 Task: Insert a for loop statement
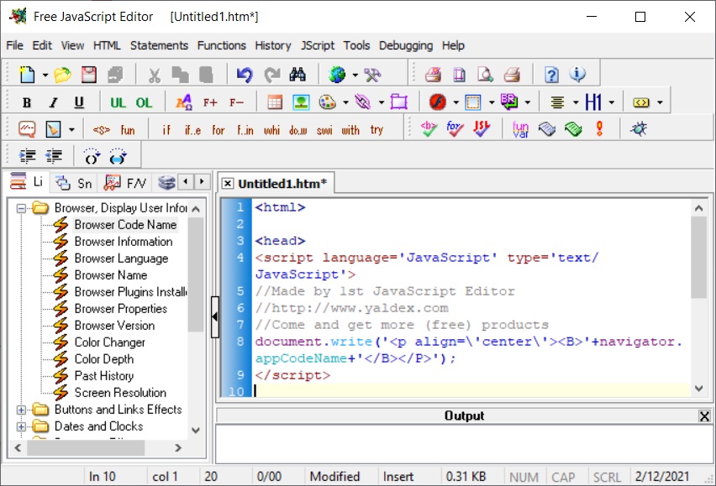tap(218, 130)
